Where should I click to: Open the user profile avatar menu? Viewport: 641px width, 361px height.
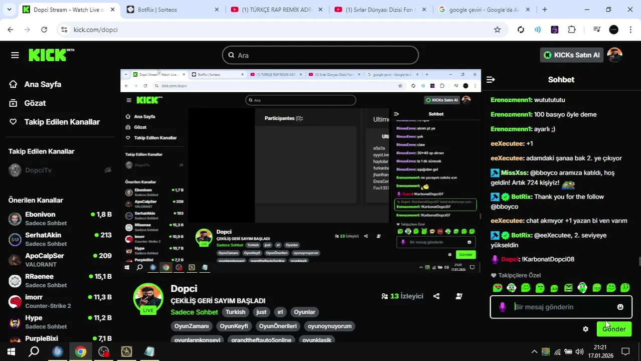tap(614, 55)
